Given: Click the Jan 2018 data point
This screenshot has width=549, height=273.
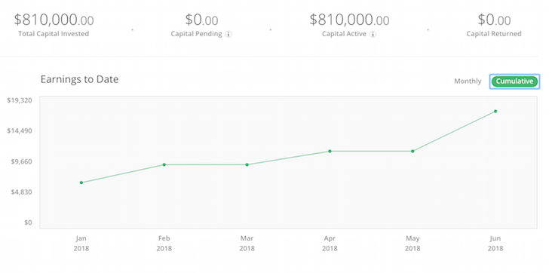Looking at the screenshot, I should (x=81, y=183).
